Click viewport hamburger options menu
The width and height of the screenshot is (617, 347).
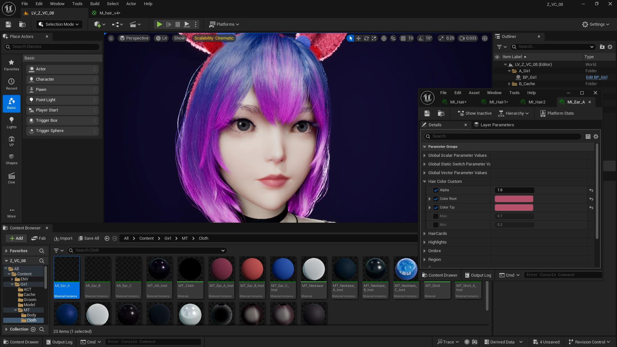(111, 38)
